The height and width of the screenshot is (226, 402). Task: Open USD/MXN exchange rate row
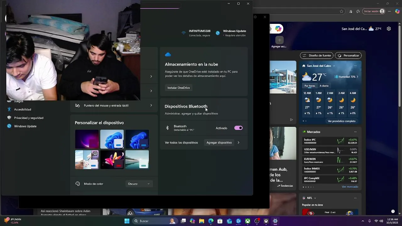point(330,151)
